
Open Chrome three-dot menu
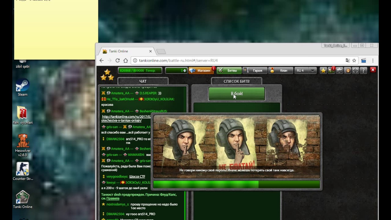[x=373, y=61]
